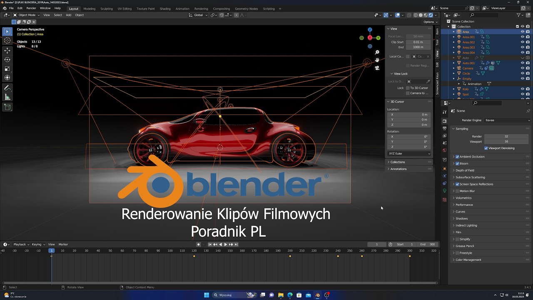Open the Texture properties tab
This screenshot has height=300, width=533.
(444, 200)
